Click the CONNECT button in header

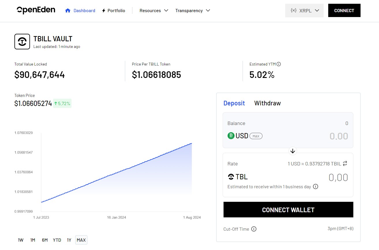click(344, 10)
